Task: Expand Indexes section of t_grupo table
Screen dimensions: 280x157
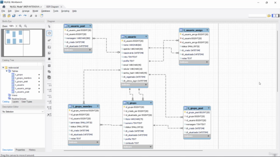Action: (x=150, y=147)
